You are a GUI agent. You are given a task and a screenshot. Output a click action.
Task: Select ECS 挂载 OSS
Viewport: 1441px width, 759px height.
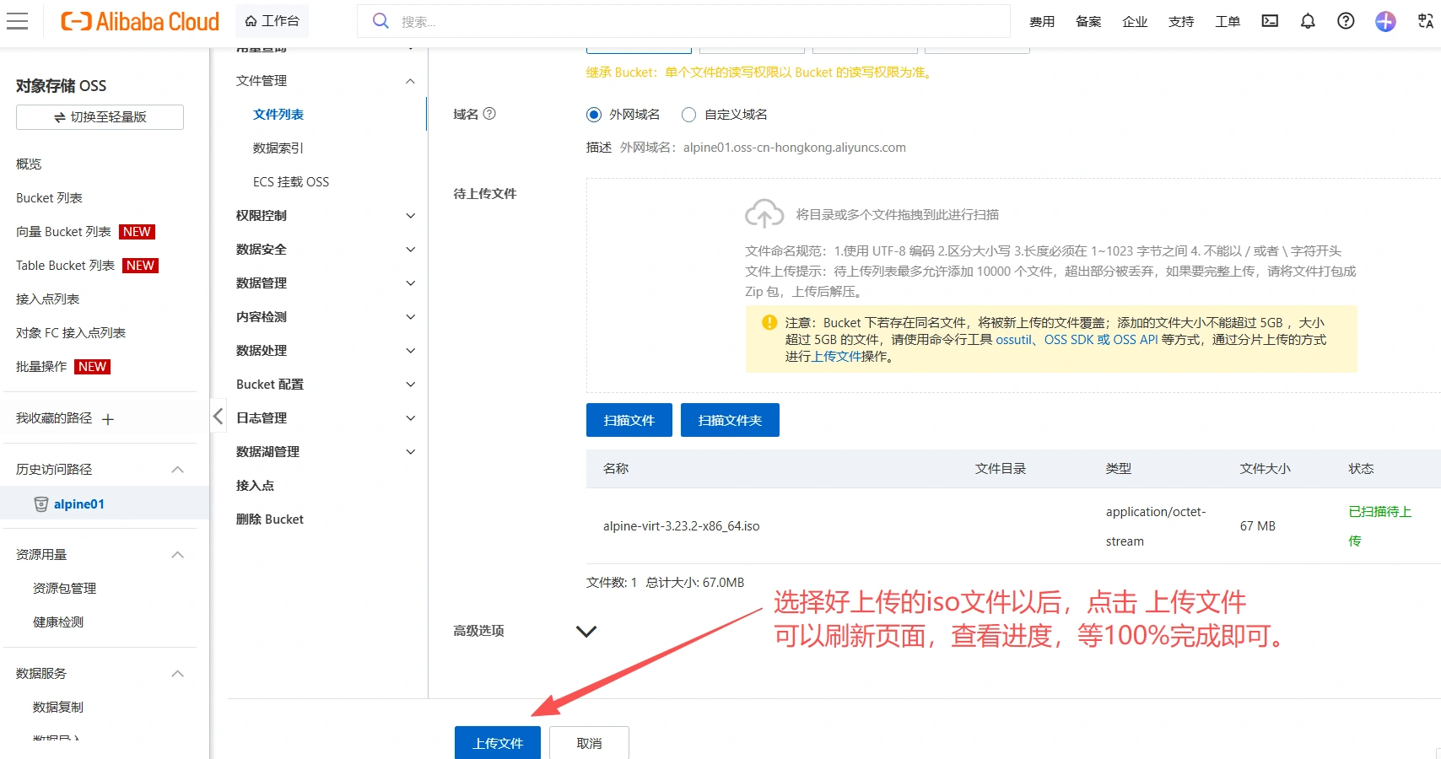point(291,182)
